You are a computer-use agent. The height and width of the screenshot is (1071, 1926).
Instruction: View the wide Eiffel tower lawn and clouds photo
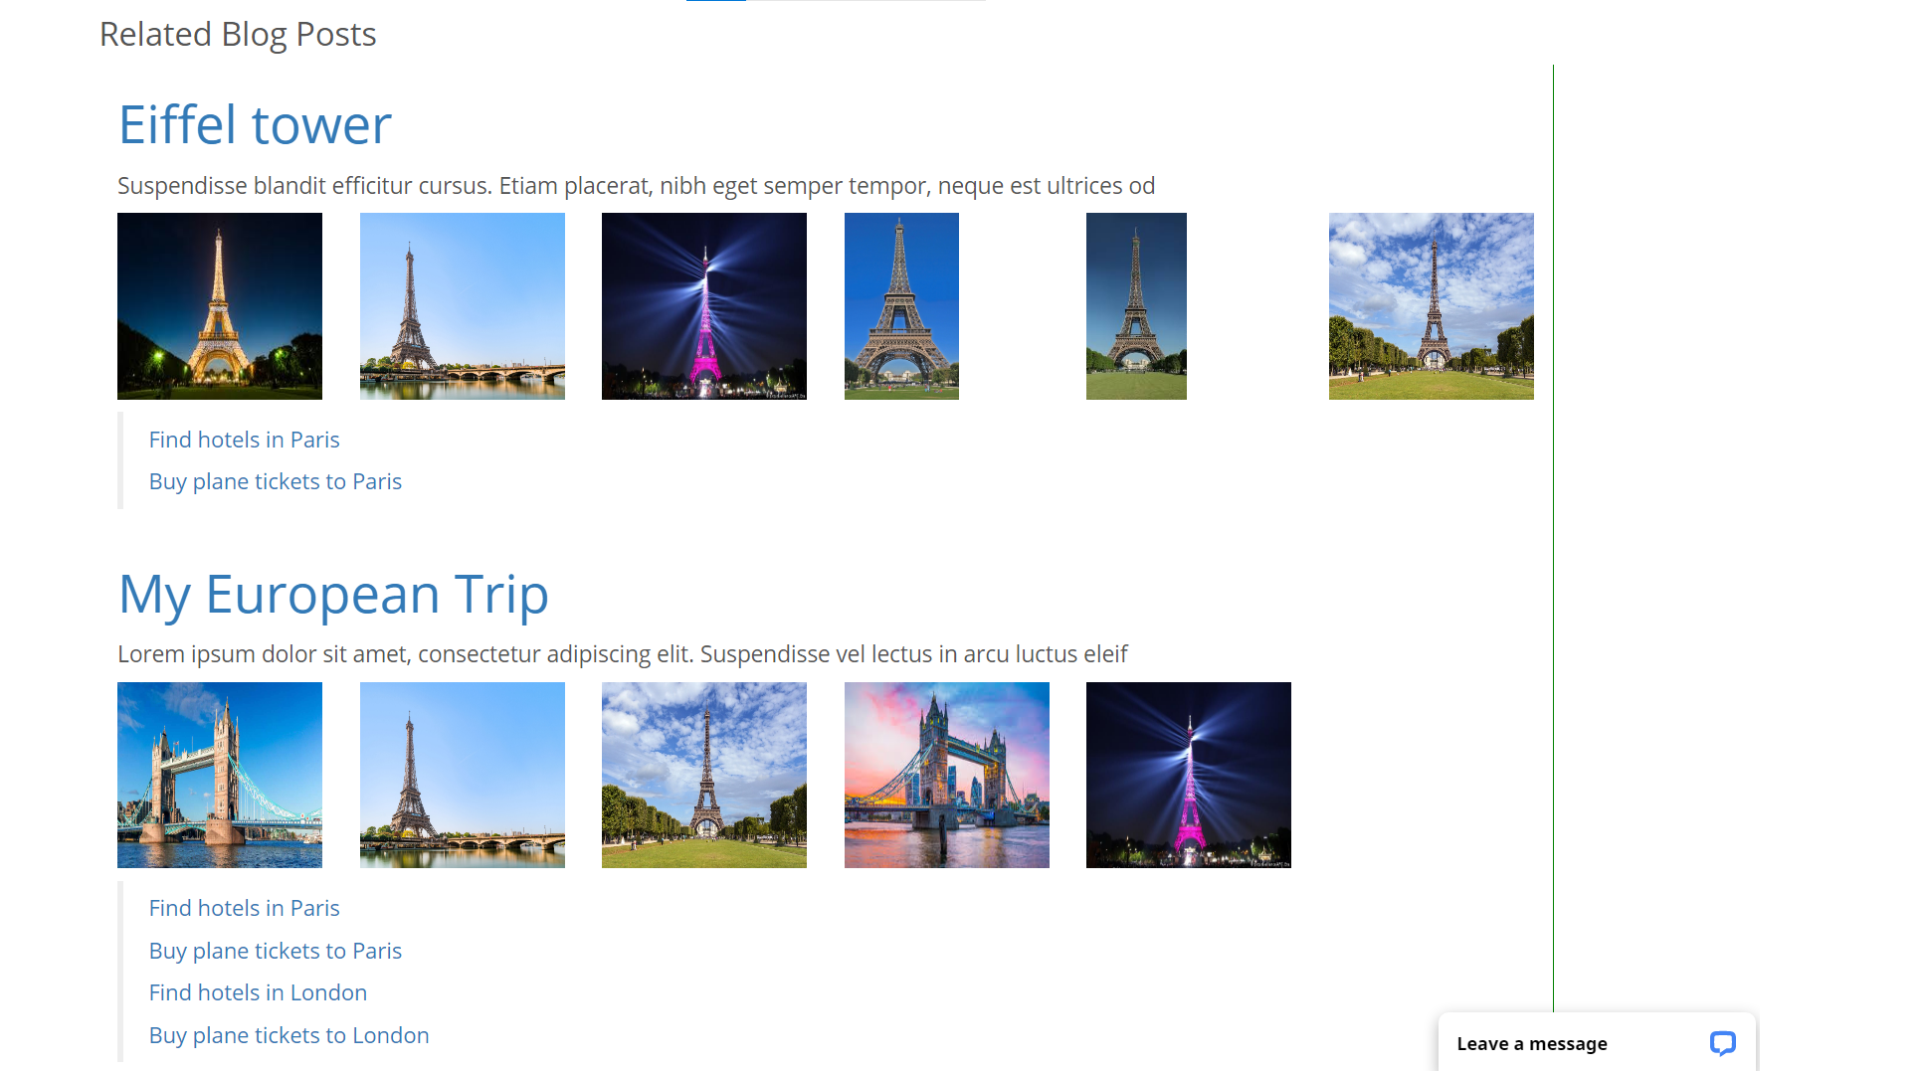pos(1431,305)
